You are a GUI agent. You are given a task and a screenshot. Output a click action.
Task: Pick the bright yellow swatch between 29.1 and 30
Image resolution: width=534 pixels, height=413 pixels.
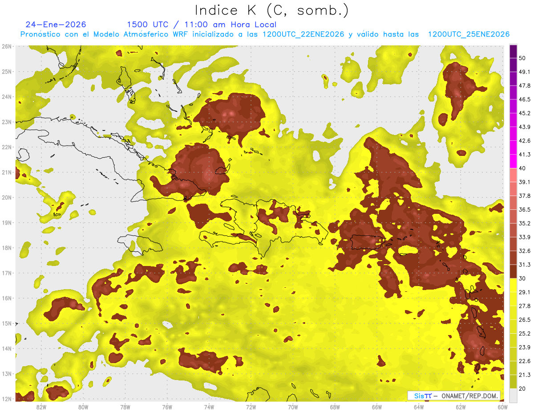tap(513, 285)
